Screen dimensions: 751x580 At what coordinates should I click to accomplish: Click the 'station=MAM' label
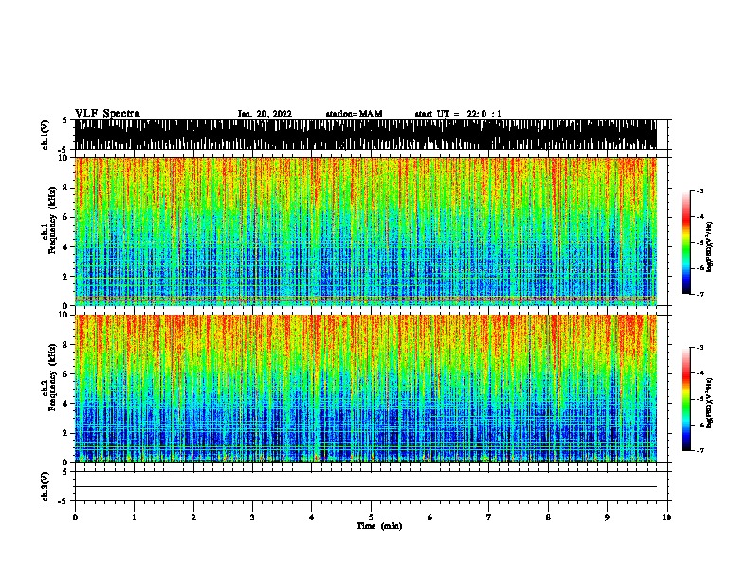[354, 114]
